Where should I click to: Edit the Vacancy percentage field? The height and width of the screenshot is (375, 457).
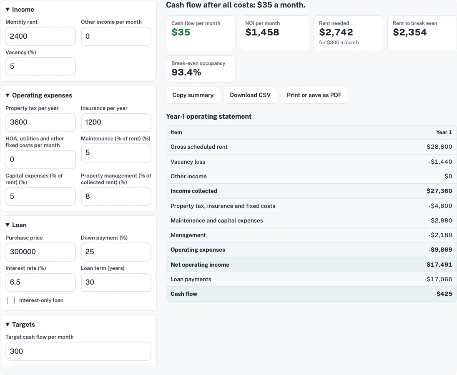coord(40,67)
